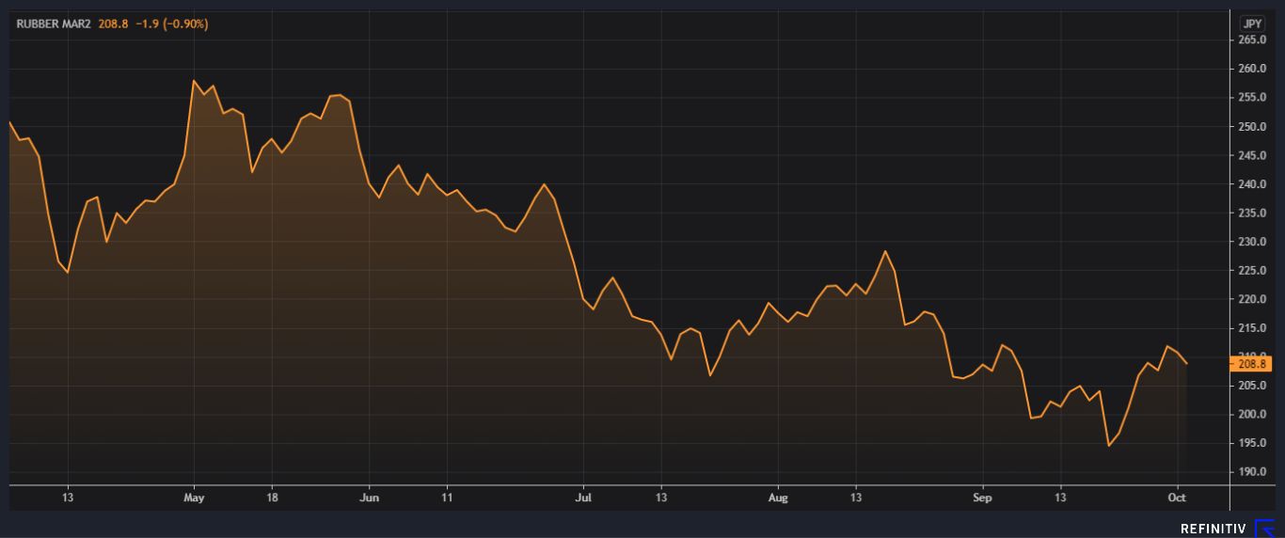
Task: Click the 240.0 price axis label
Action: (x=1251, y=184)
